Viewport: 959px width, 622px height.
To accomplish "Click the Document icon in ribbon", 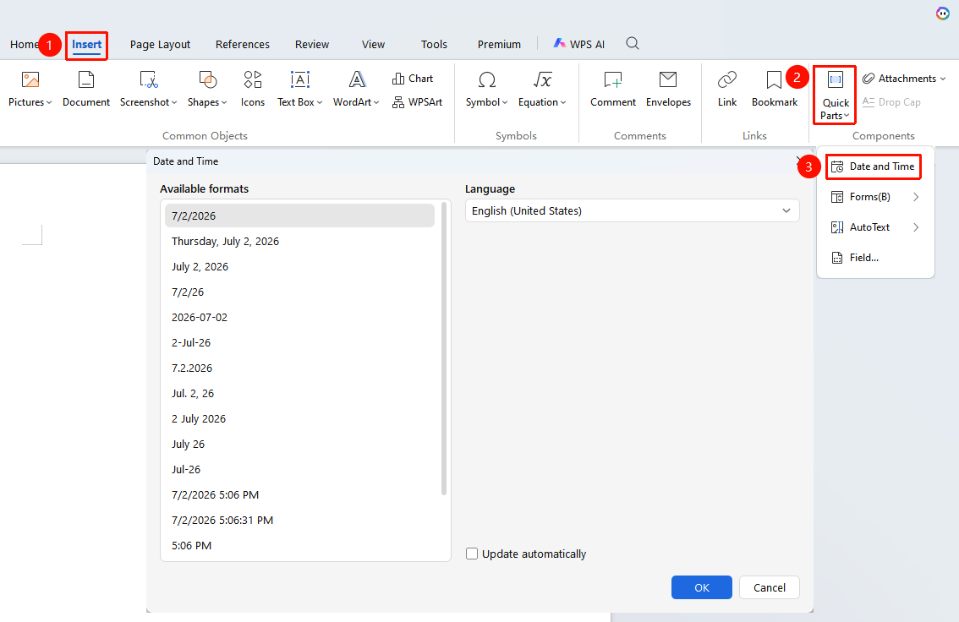I will (x=86, y=89).
